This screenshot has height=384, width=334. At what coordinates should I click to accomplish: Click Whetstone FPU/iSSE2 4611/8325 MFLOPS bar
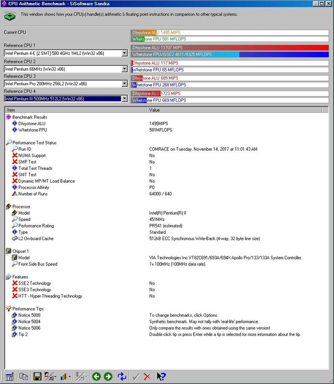click(230, 54)
